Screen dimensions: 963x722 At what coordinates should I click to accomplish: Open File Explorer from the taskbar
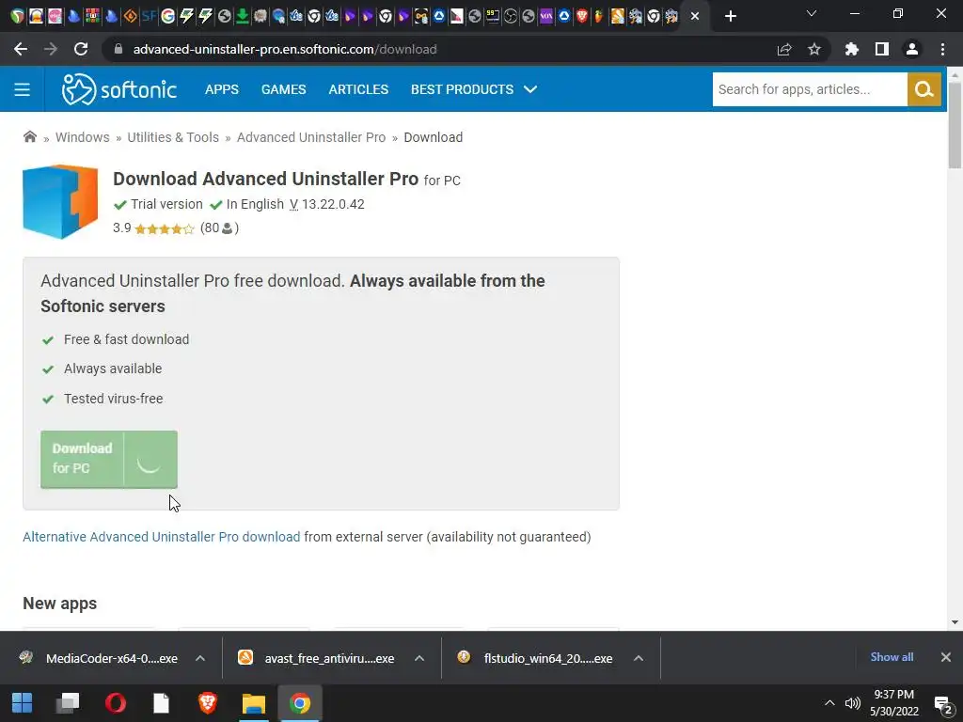pyautogui.click(x=254, y=703)
